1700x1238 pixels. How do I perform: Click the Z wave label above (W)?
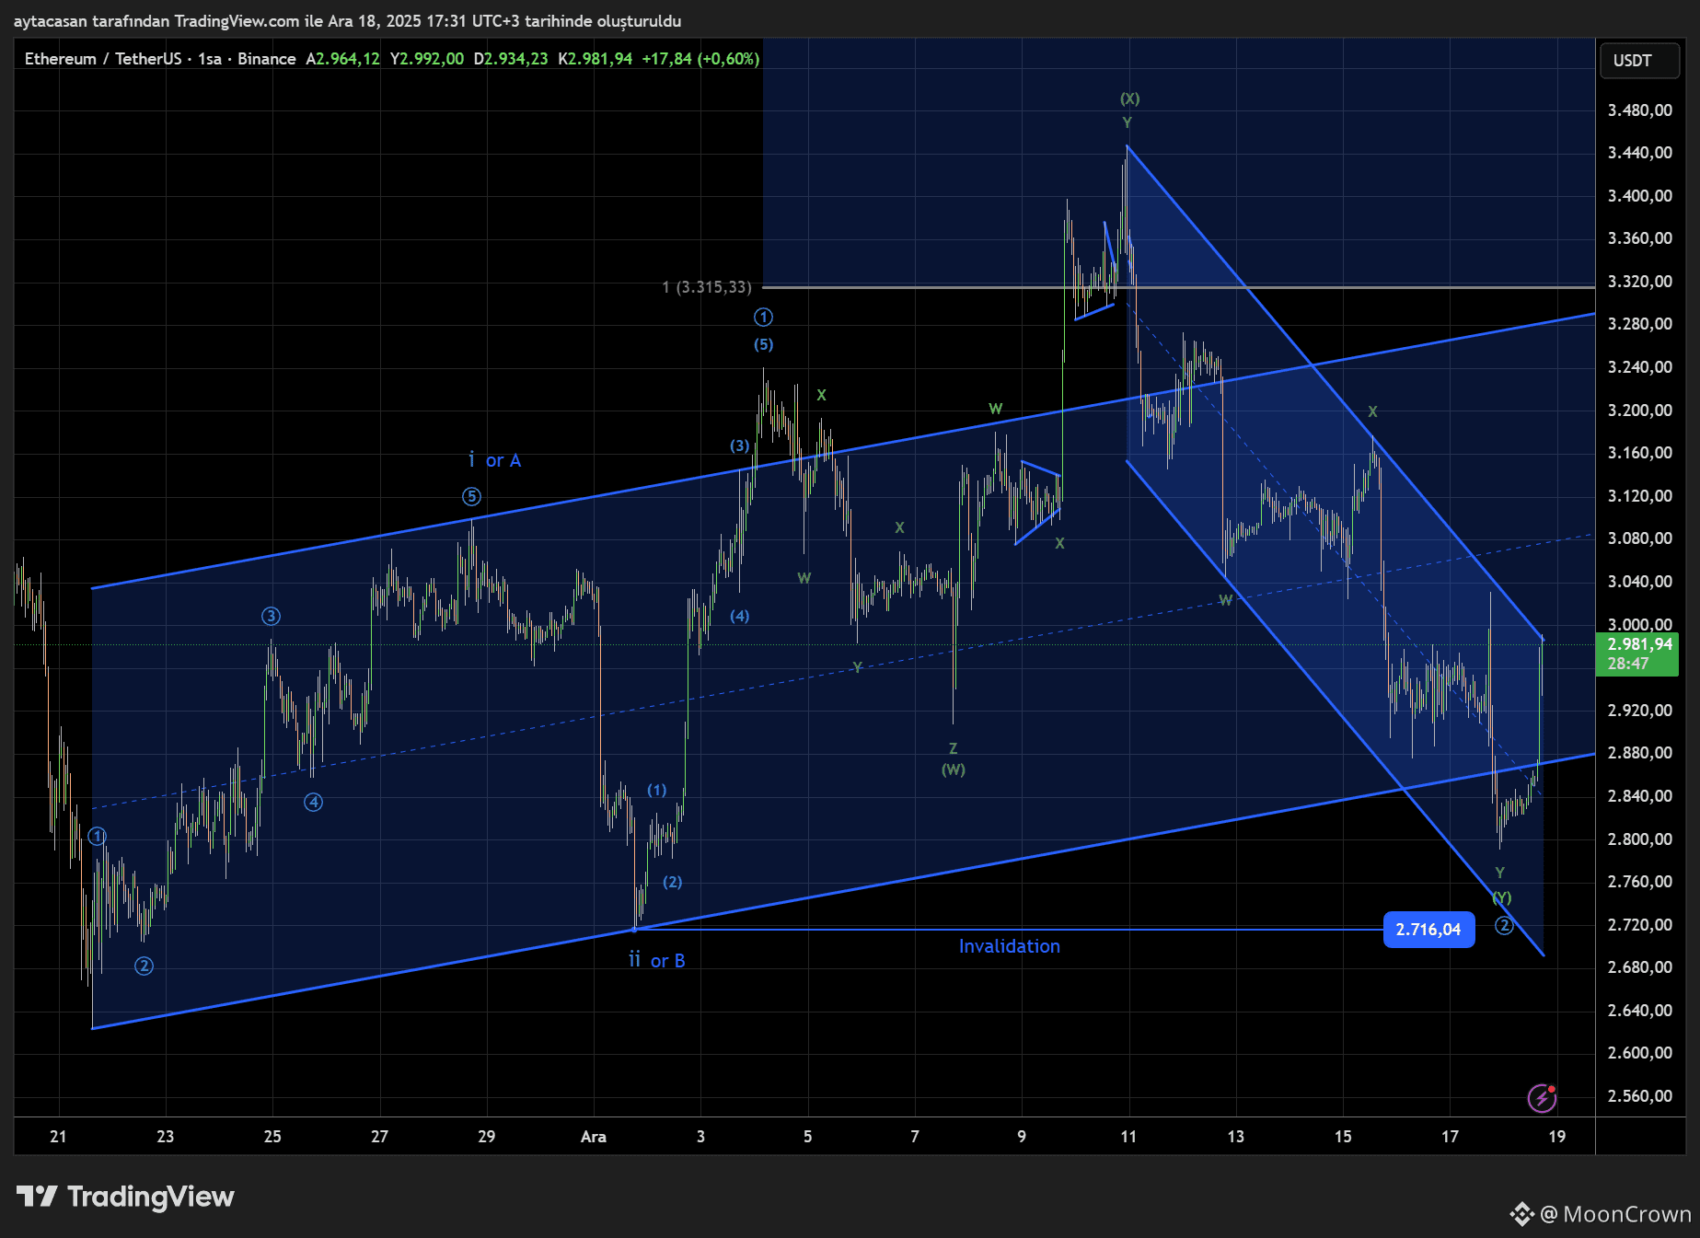click(954, 748)
